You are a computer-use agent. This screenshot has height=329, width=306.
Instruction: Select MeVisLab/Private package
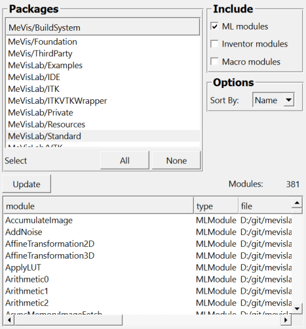(103, 112)
